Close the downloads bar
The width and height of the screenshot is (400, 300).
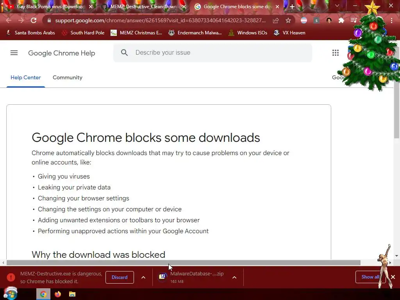pos(393,277)
